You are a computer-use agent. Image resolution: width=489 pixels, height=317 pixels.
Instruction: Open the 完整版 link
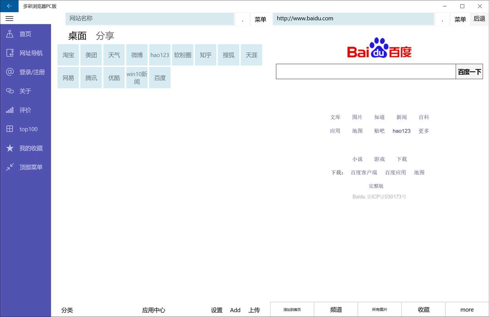(376, 186)
